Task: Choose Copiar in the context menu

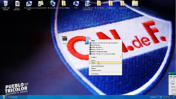Action: point(105,63)
